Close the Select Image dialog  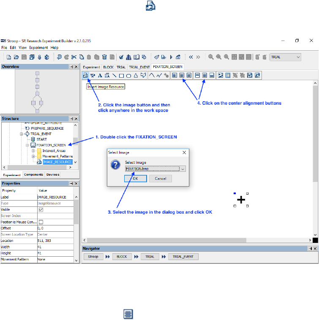pyautogui.click(x=184, y=153)
